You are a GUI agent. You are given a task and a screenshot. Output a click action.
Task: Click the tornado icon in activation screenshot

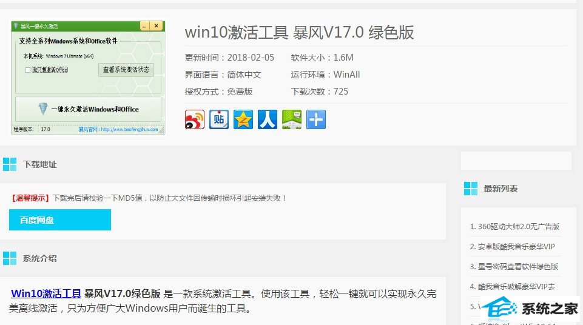(43, 109)
